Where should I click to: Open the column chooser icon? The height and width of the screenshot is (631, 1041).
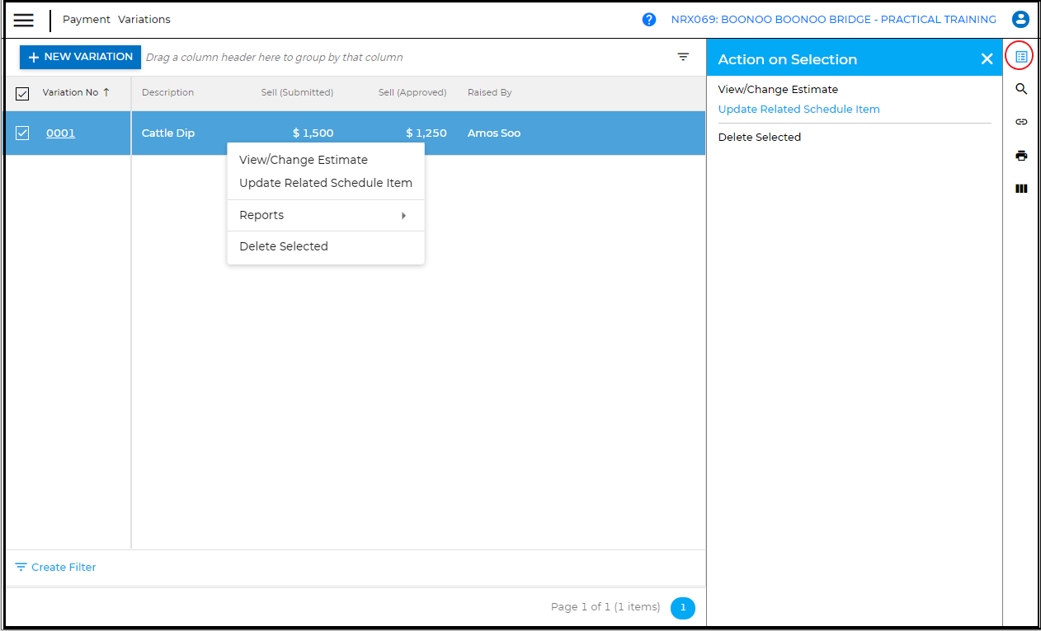coord(1021,189)
